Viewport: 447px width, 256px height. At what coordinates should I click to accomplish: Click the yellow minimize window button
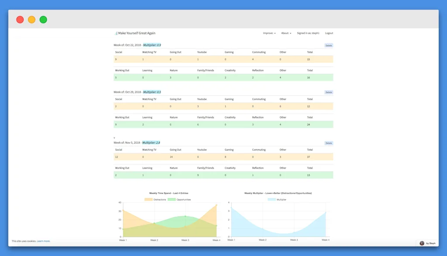click(31, 20)
